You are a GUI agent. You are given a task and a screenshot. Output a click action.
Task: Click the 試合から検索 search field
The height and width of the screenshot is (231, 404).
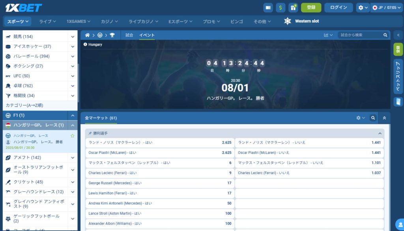[360, 35]
